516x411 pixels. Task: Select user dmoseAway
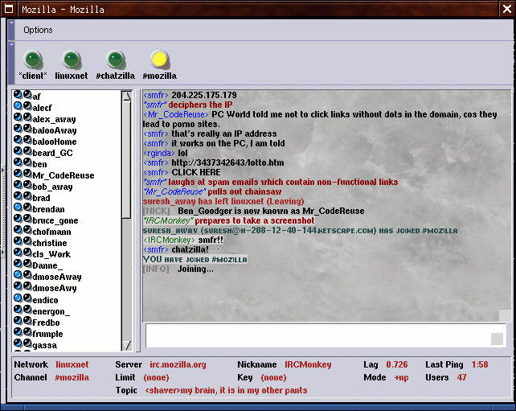57,277
